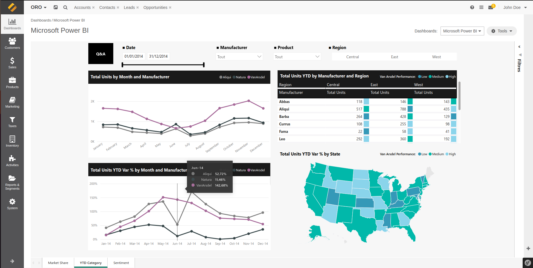Expand the Product dropdown
The image size is (533, 268).
tap(297, 57)
